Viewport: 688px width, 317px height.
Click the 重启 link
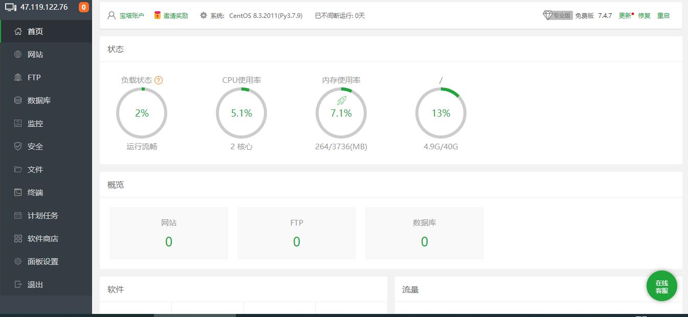(663, 15)
